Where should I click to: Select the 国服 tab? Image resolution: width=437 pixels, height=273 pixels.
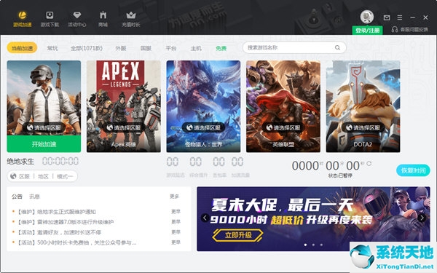pos(146,48)
